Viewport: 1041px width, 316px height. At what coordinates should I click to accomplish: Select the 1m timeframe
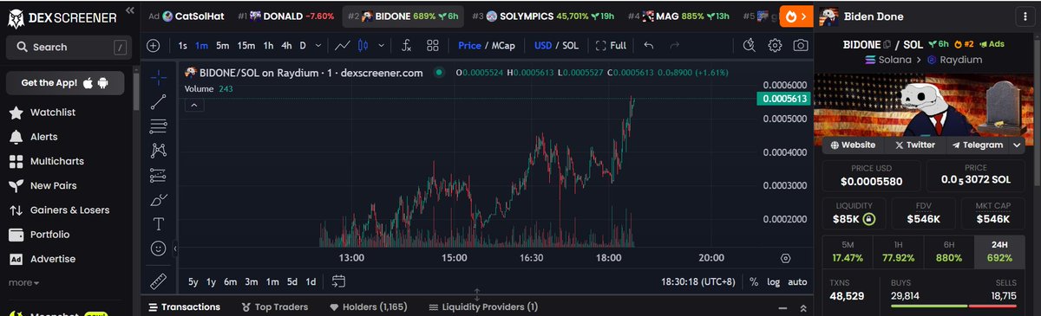point(201,45)
